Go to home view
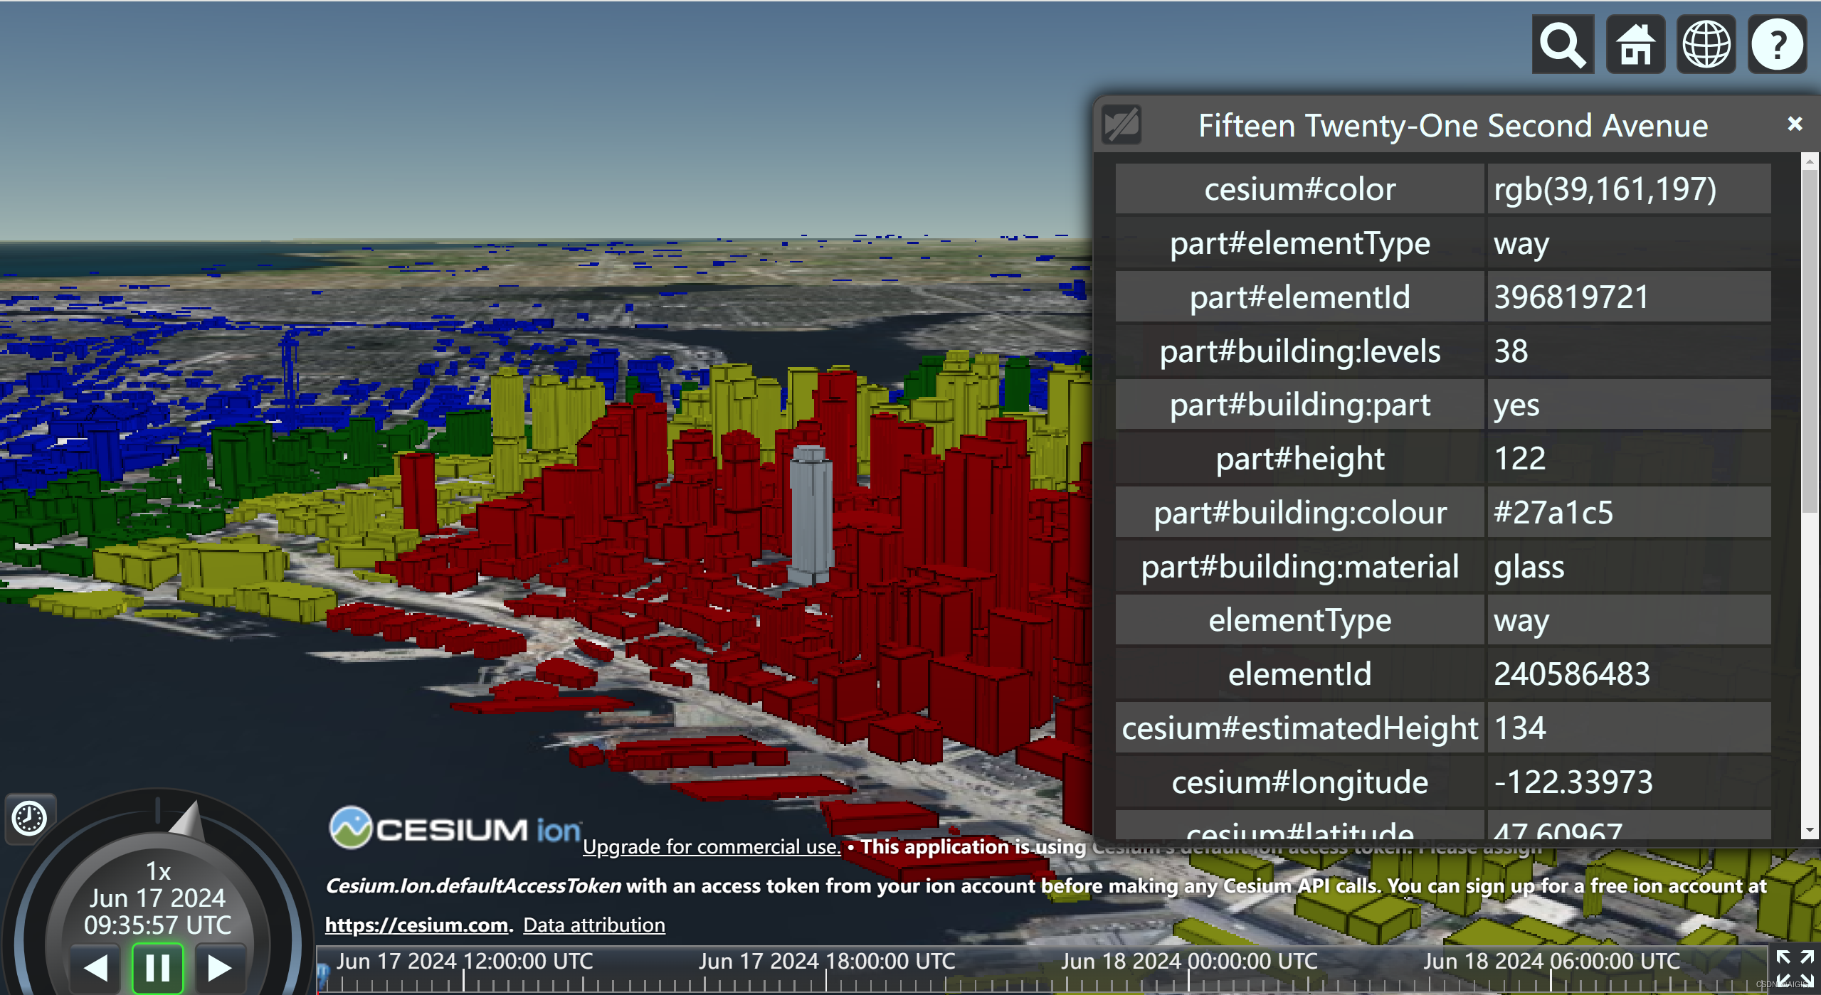Image resolution: width=1821 pixels, height=995 pixels. [x=1635, y=45]
